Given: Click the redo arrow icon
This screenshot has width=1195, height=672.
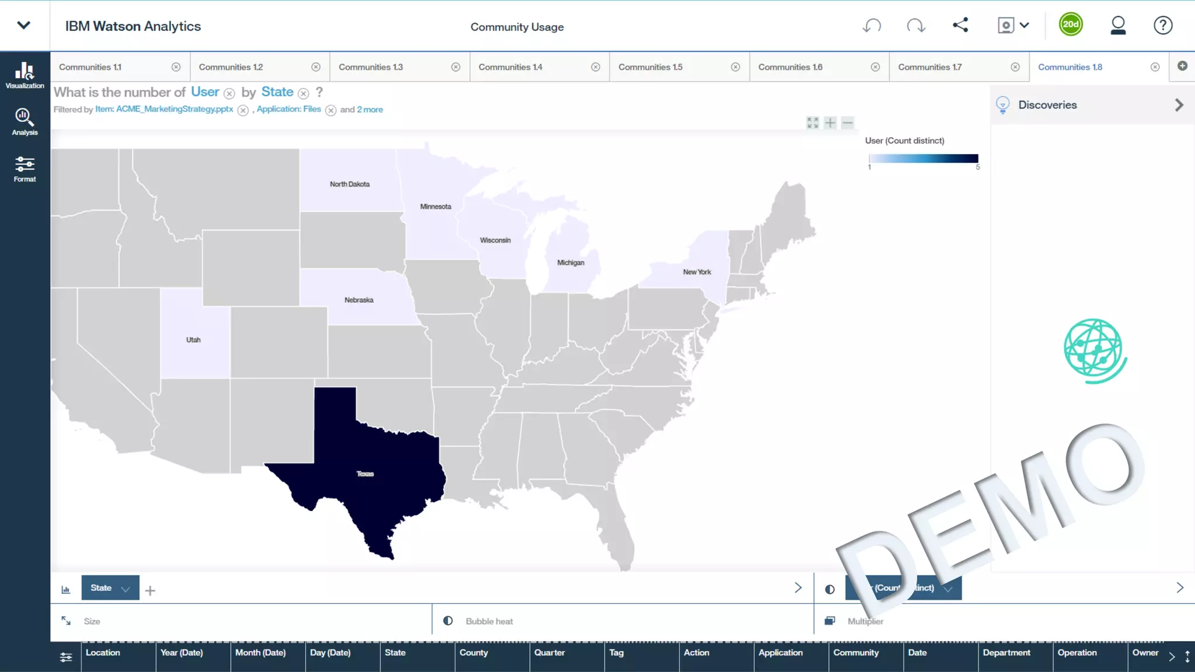Looking at the screenshot, I should (x=916, y=26).
